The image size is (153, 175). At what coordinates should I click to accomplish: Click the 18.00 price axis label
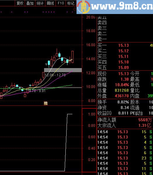pyautogui.click(x=91, y=31)
